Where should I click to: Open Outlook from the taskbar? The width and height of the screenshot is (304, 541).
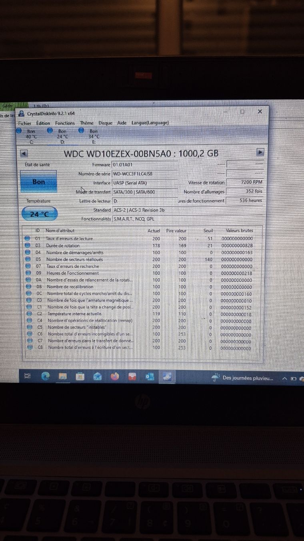(150, 376)
